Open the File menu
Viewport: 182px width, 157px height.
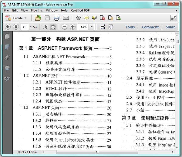click(6, 10)
